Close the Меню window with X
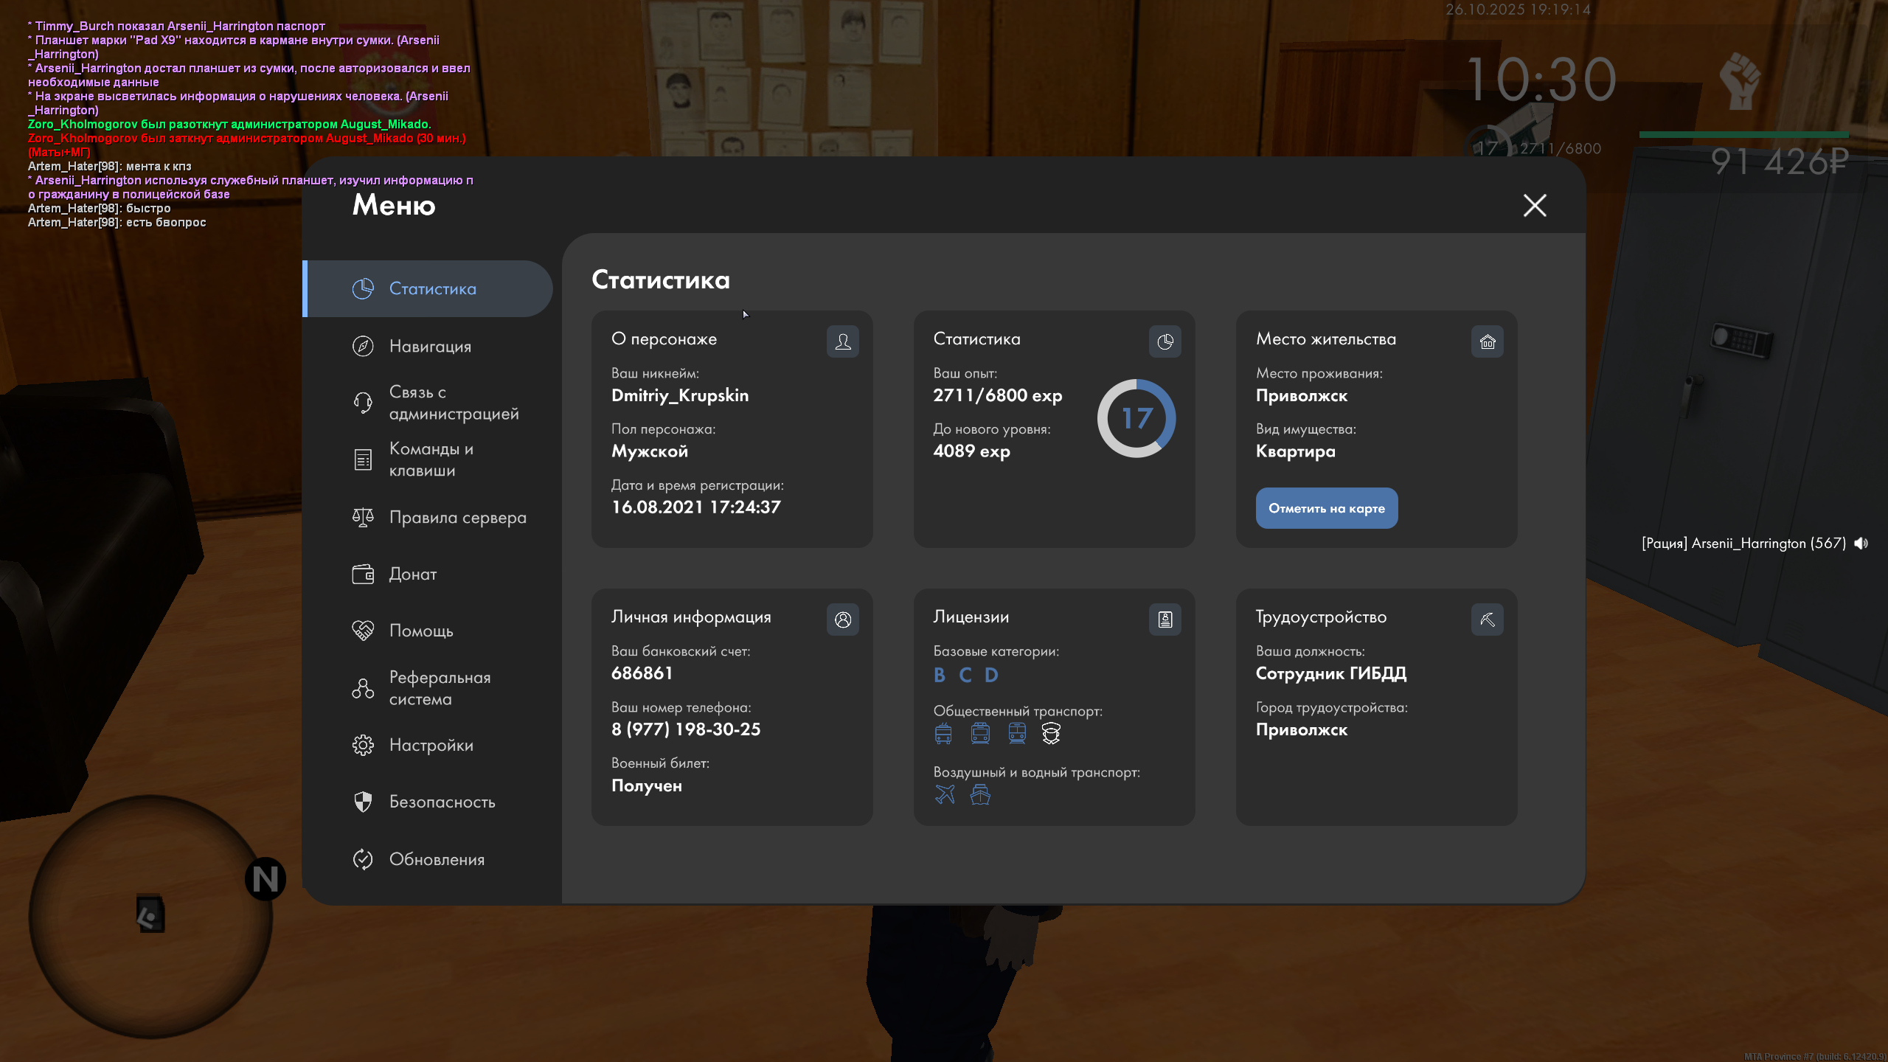 click(1534, 205)
